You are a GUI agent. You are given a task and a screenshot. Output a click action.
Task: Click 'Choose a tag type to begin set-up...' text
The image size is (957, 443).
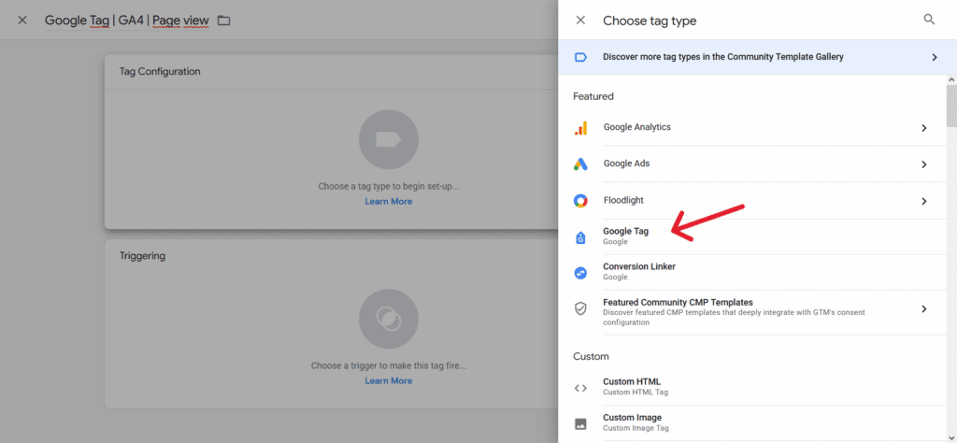(388, 186)
